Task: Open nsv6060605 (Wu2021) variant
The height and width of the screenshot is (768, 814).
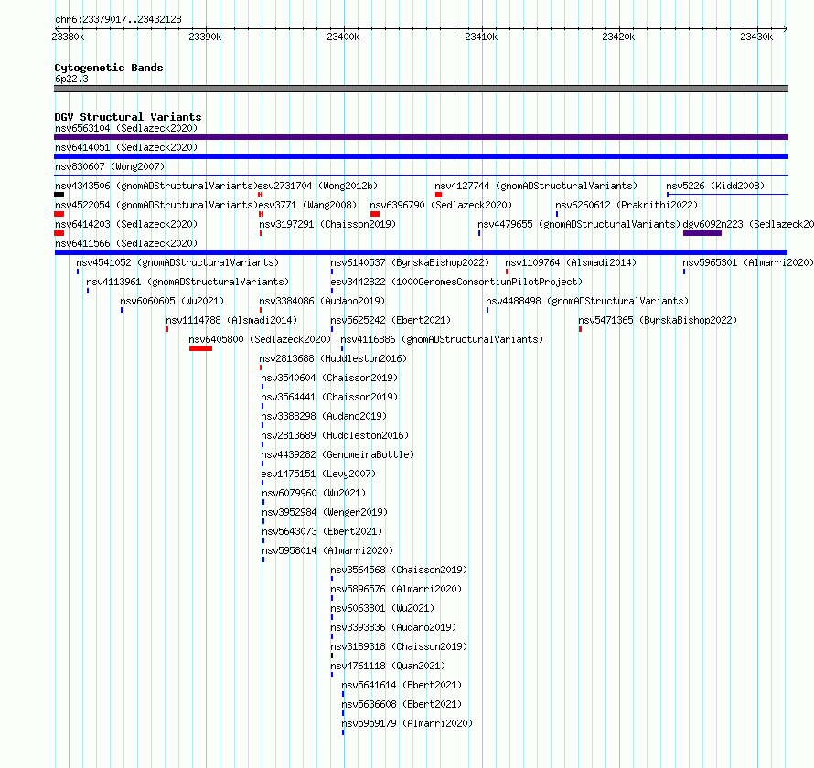Action: click(x=172, y=301)
